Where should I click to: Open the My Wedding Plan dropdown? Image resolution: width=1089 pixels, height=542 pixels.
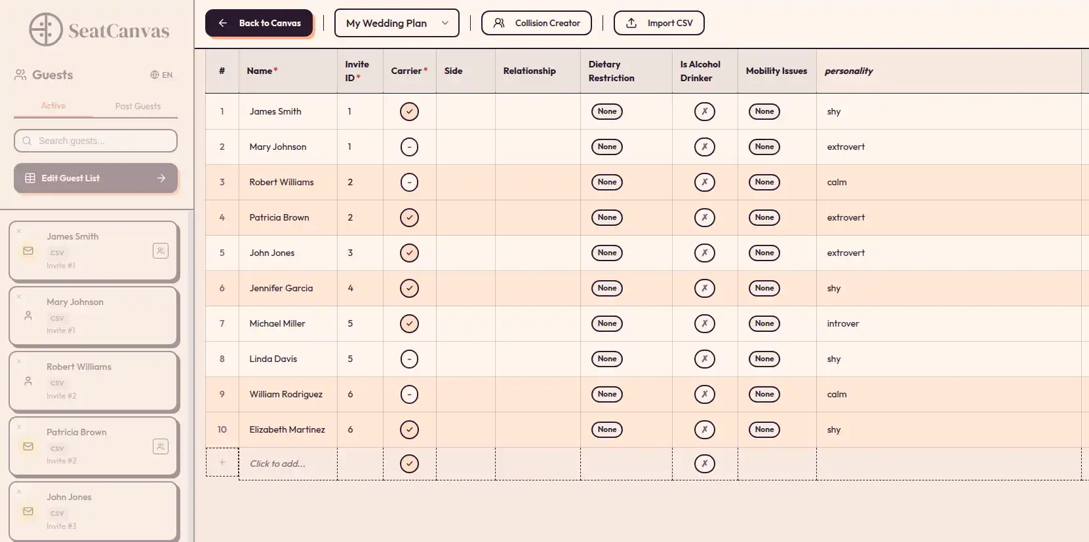(x=397, y=23)
